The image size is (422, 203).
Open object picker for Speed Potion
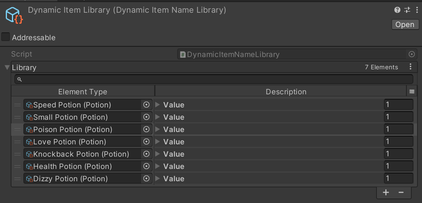[x=146, y=105]
